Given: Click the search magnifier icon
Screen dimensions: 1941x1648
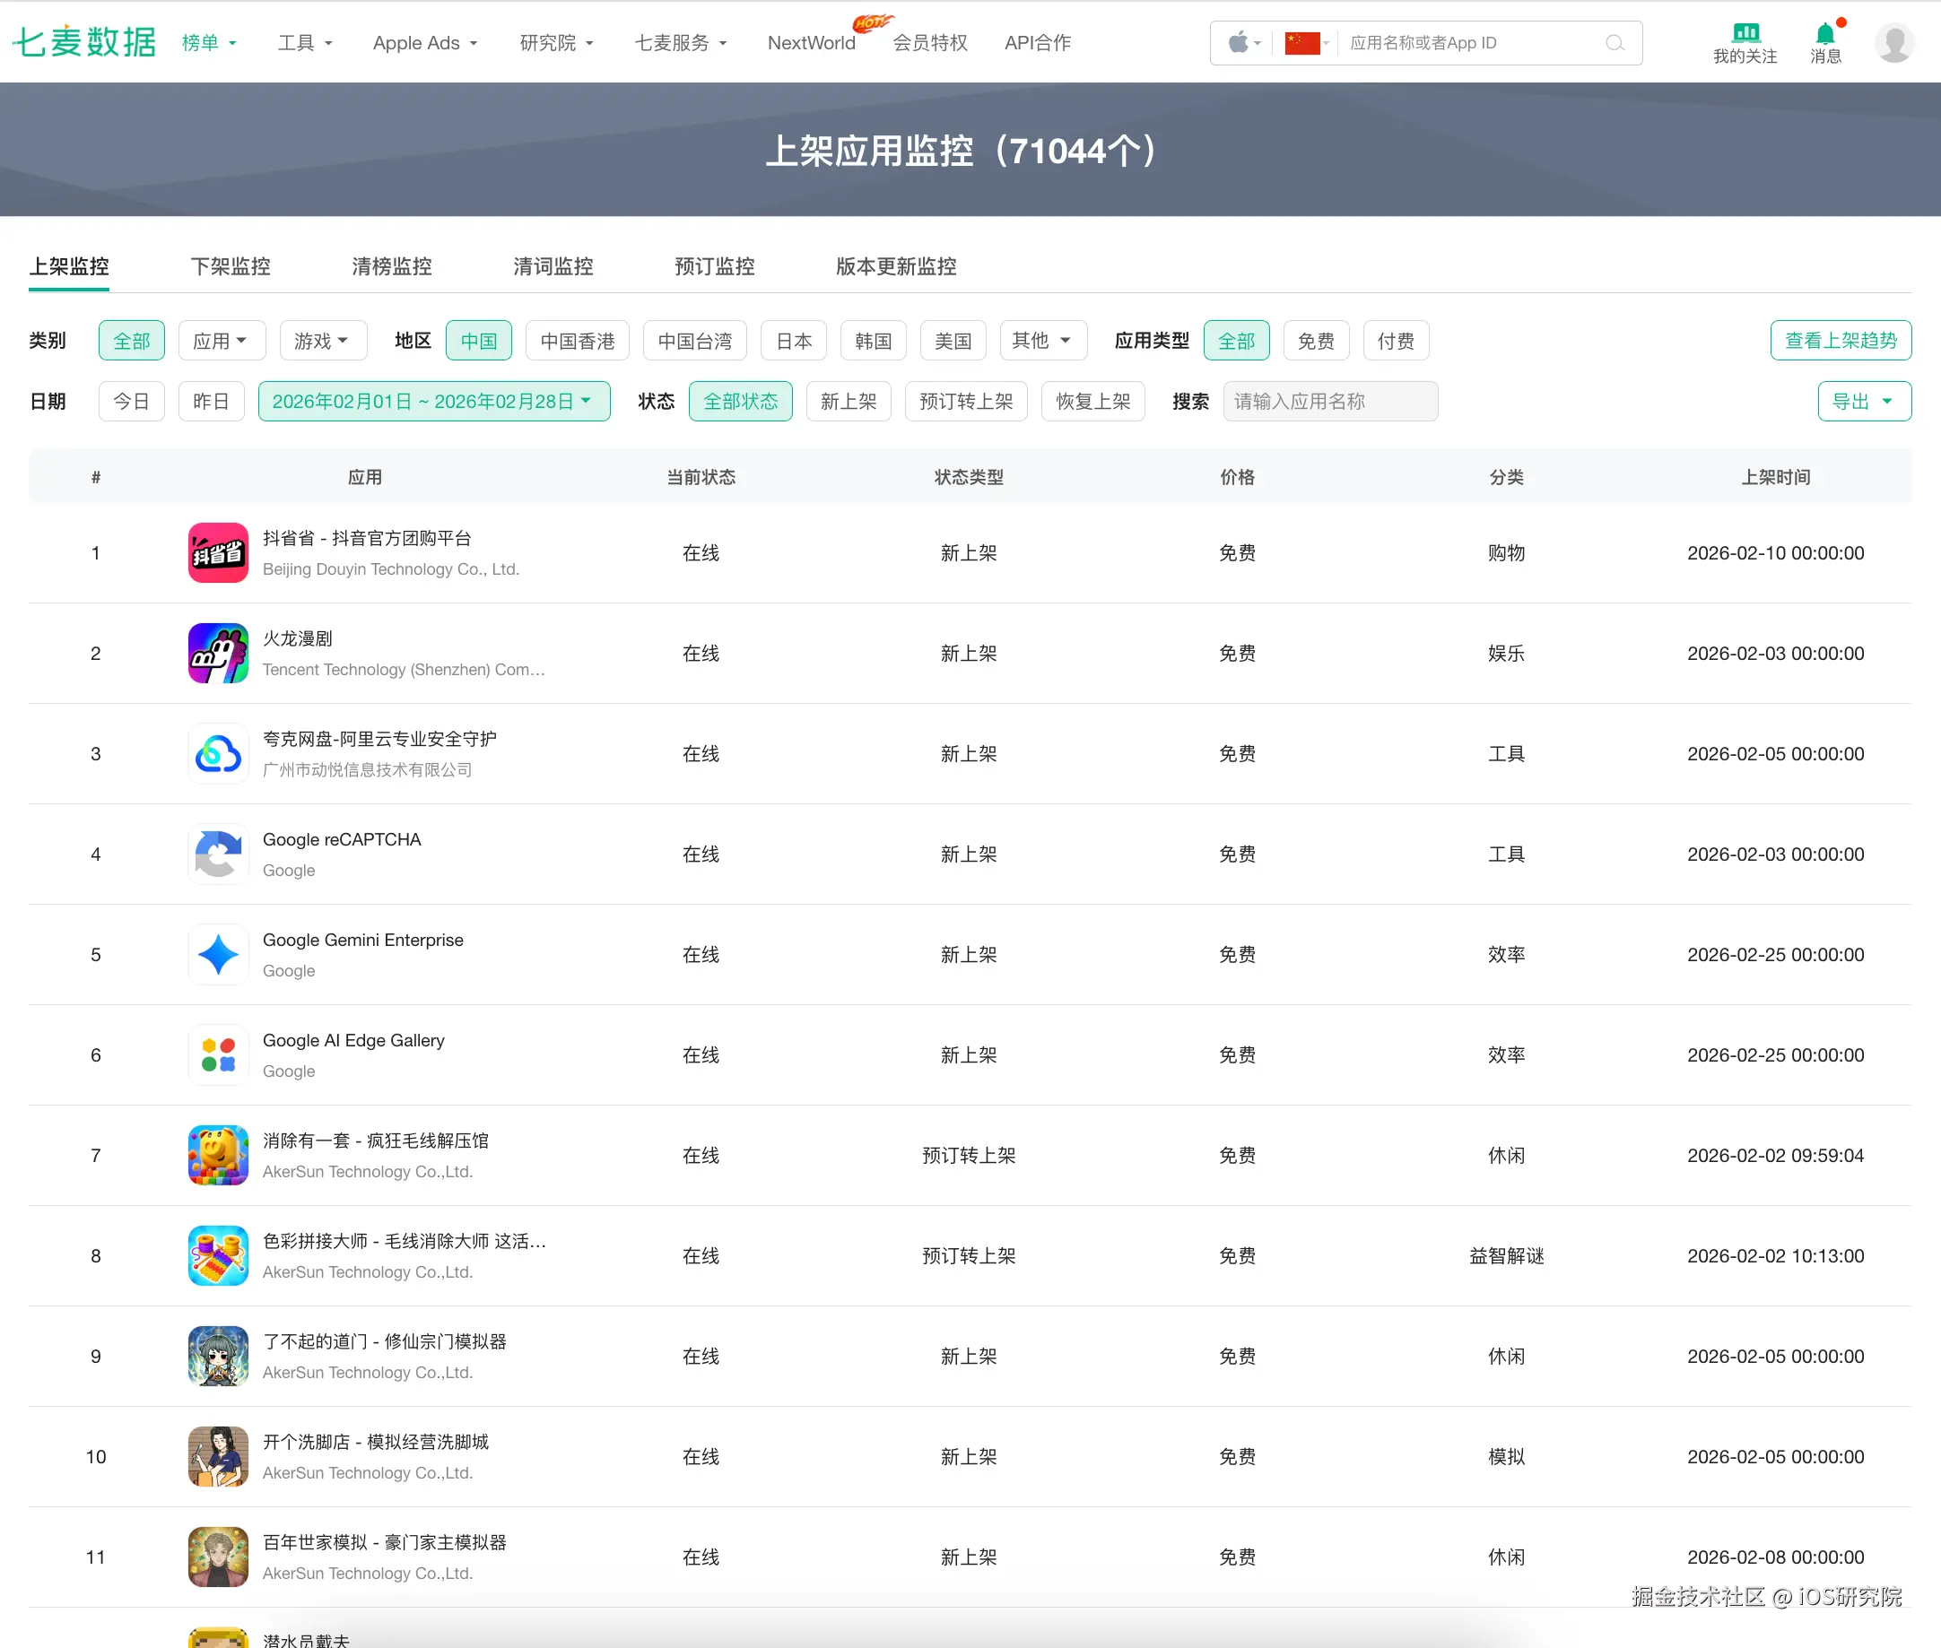Looking at the screenshot, I should (1614, 43).
